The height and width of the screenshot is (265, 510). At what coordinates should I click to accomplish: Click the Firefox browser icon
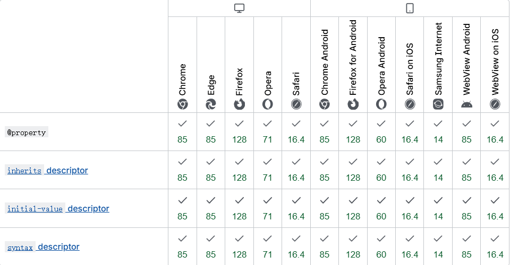tap(240, 104)
